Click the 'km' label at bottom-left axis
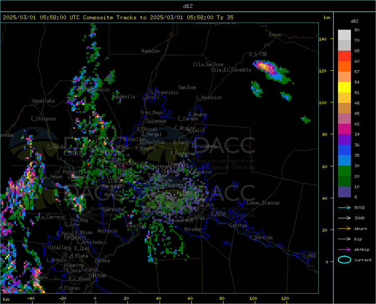This screenshot has width=376, height=304. point(6,299)
